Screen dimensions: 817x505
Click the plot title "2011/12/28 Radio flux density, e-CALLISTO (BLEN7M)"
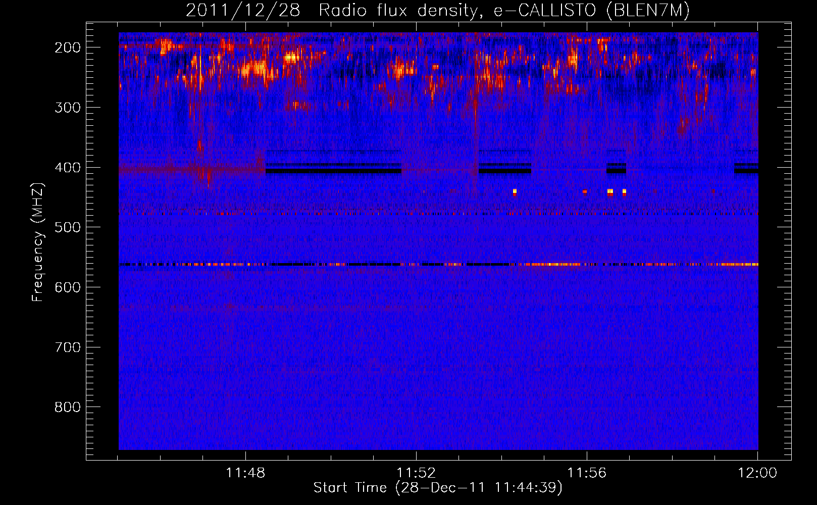[437, 11]
